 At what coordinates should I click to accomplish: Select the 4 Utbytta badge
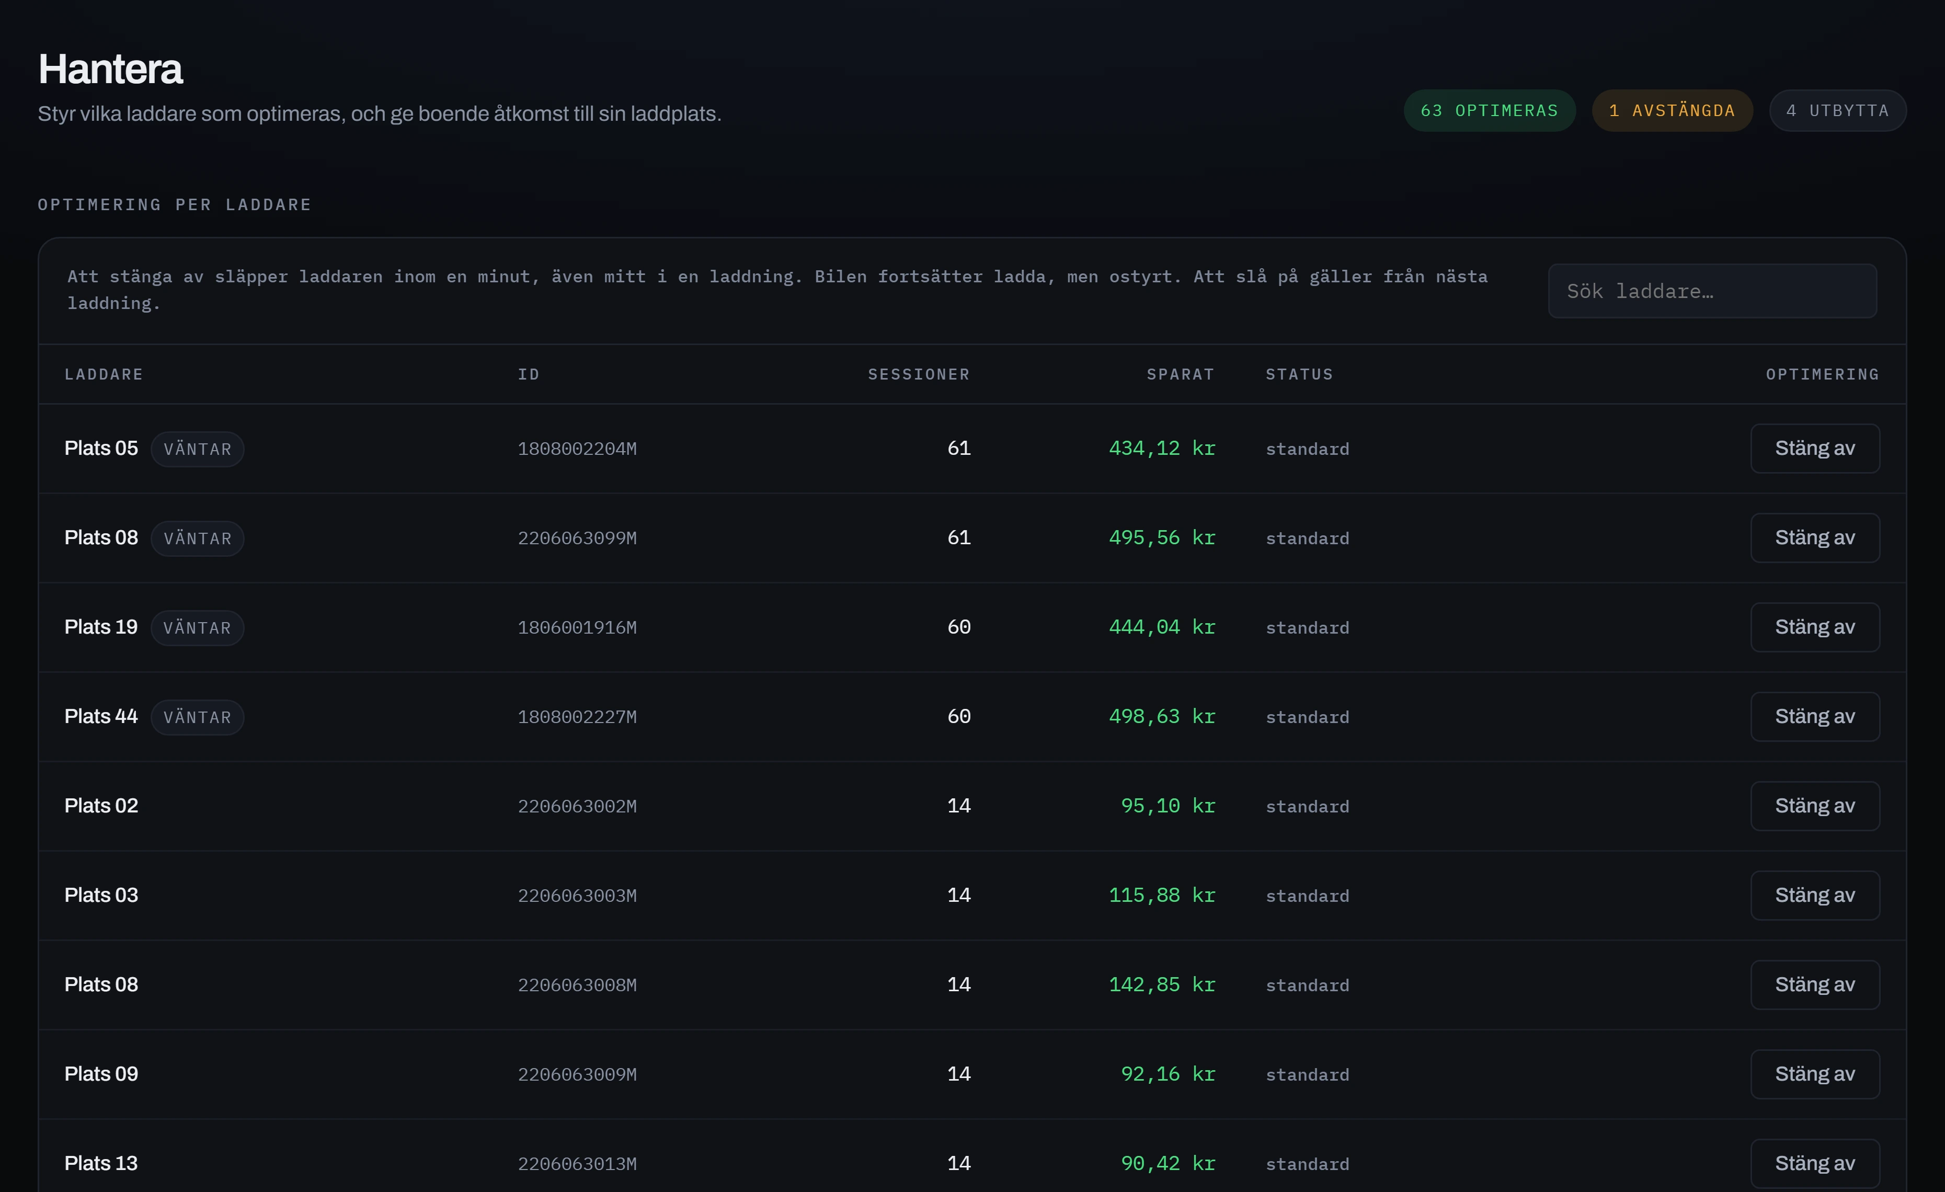[1838, 110]
